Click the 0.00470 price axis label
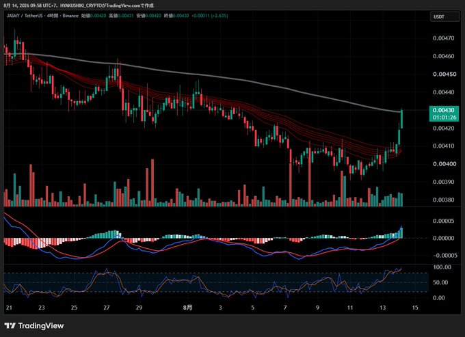 (x=443, y=38)
